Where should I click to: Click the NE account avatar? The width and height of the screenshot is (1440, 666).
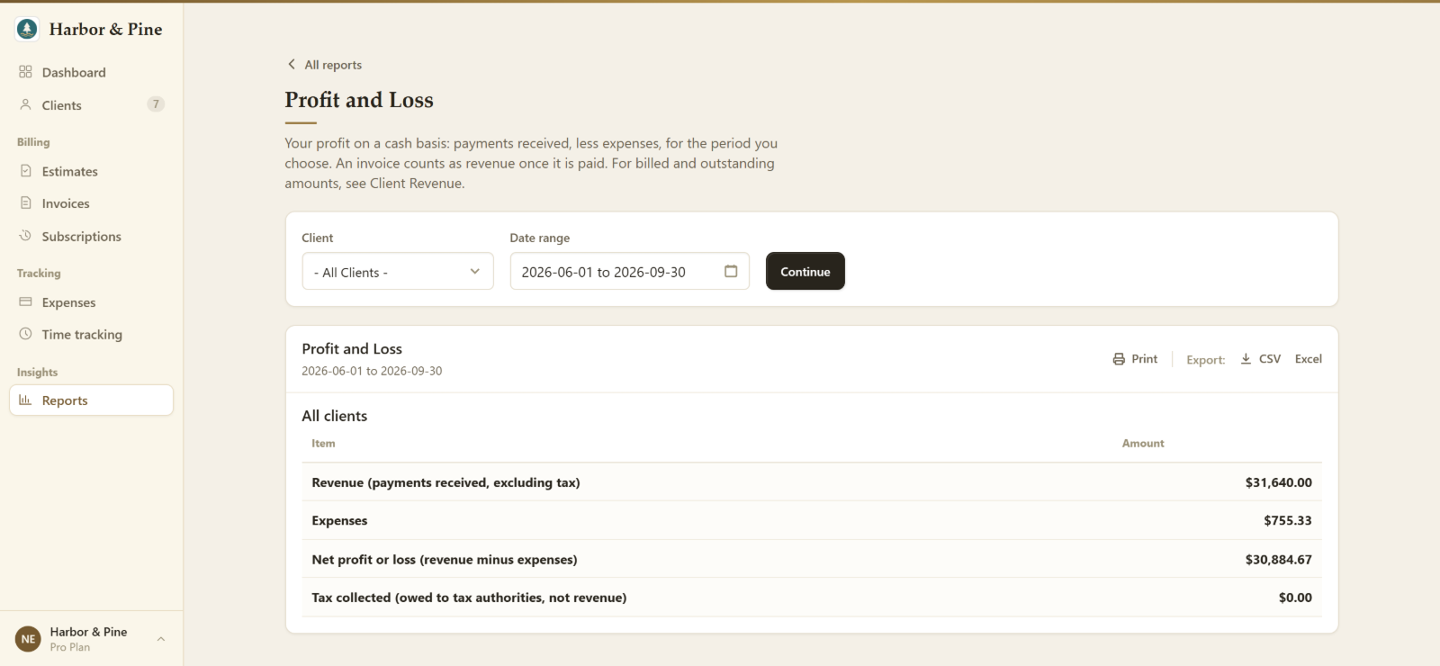[28, 639]
